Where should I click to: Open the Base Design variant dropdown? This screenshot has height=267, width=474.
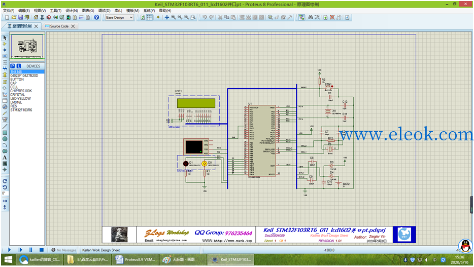[x=119, y=18]
